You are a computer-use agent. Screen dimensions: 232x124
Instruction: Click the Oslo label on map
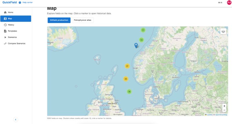(153, 71)
